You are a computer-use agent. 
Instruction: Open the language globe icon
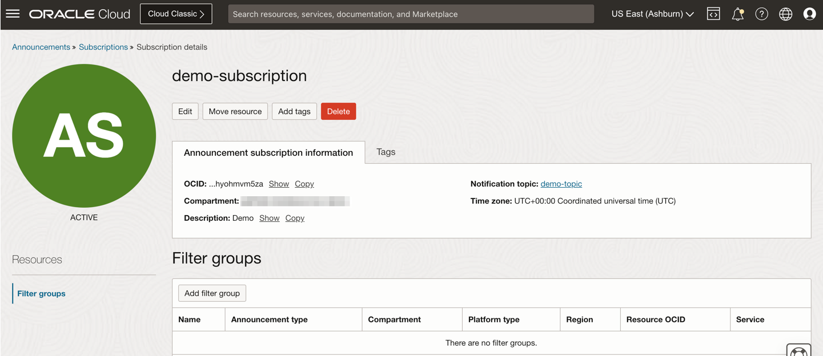(x=785, y=13)
